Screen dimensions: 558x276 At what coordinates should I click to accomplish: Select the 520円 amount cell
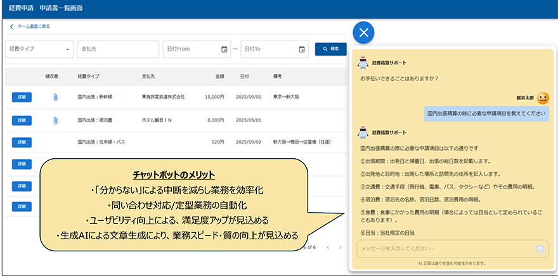point(218,142)
